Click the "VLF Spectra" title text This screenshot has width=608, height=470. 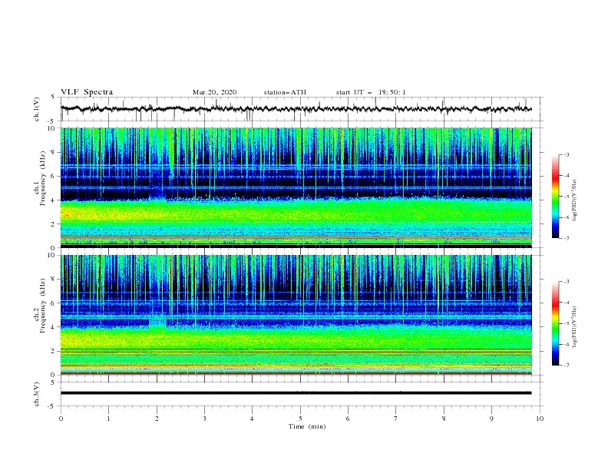[x=87, y=92]
